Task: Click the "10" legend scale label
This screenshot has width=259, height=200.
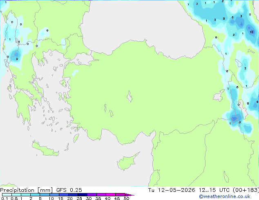Action: point(51,198)
